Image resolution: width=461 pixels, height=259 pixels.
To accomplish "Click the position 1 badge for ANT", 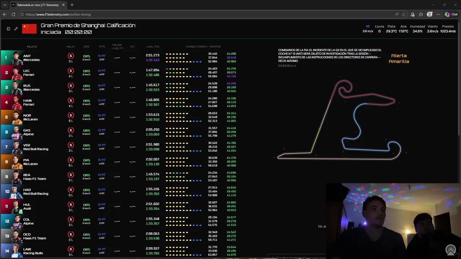I will tap(6, 58).
